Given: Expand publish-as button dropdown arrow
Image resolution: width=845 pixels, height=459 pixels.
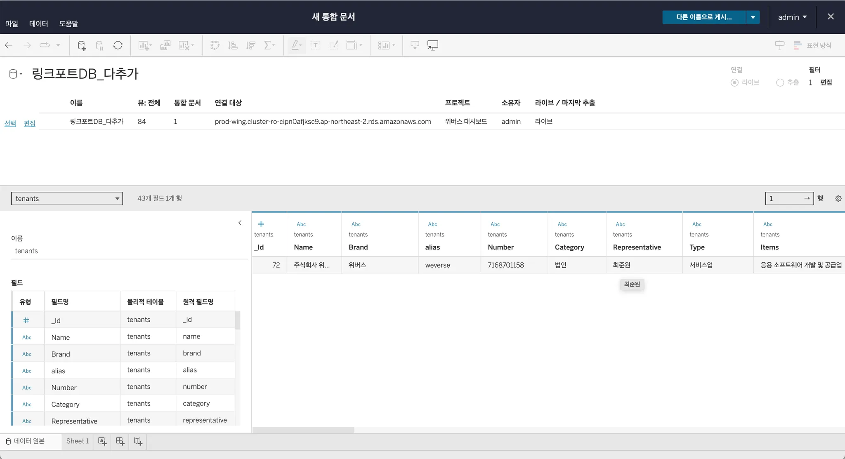Looking at the screenshot, I should tap(753, 17).
